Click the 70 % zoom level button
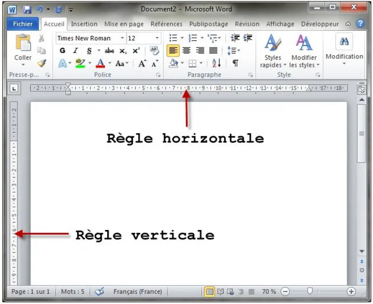The width and height of the screenshot is (373, 304). (x=269, y=291)
